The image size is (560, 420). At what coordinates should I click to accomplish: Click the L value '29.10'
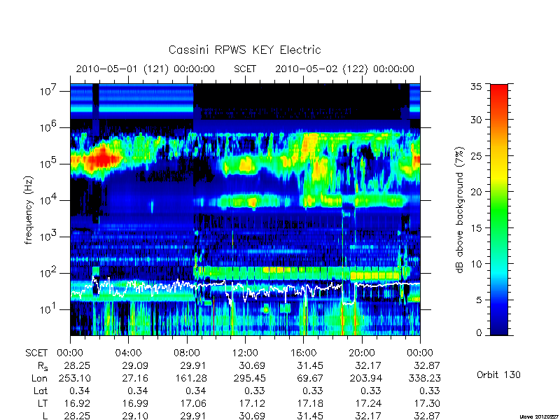(x=134, y=416)
